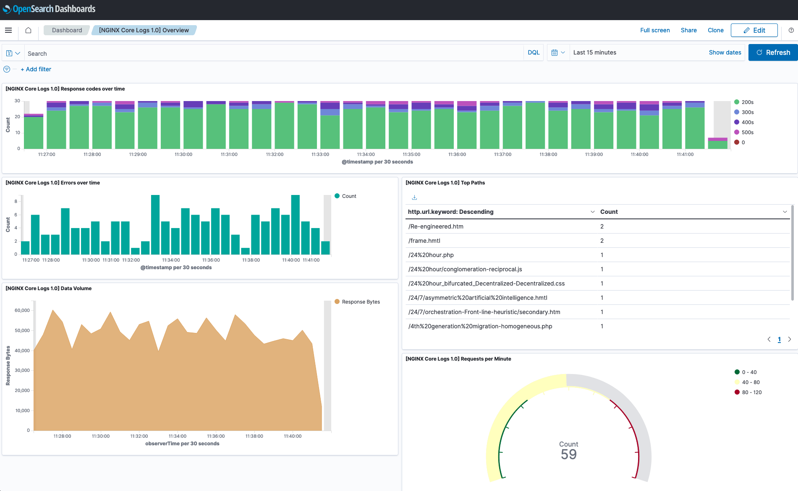The height and width of the screenshot is (491, 798).
Task: Toggle the 300s legend series
Action: [x=744, y=112]
